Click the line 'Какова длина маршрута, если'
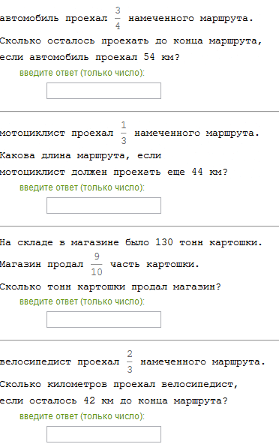Image resolution: width=279 pixels, height=447 pixels. coord(80,156)
